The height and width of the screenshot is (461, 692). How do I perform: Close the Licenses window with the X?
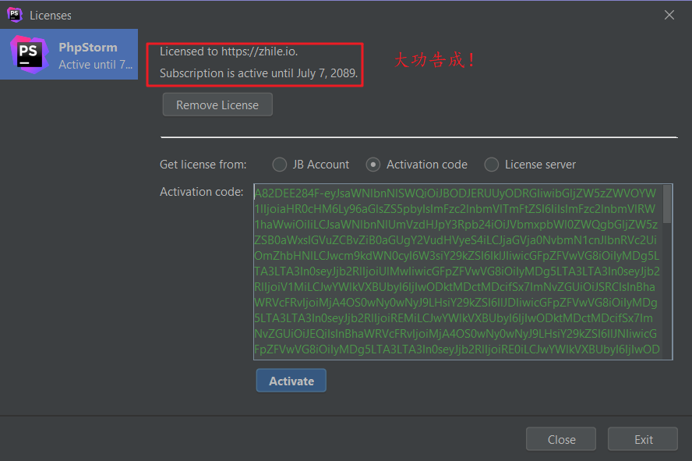coord(669,15)
